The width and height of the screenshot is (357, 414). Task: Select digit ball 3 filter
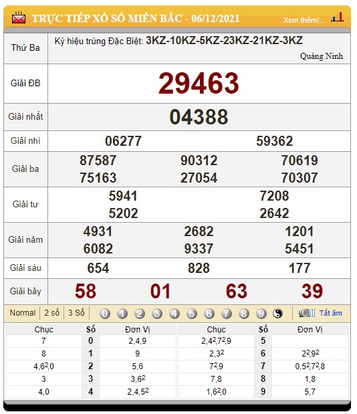[157, 314]
